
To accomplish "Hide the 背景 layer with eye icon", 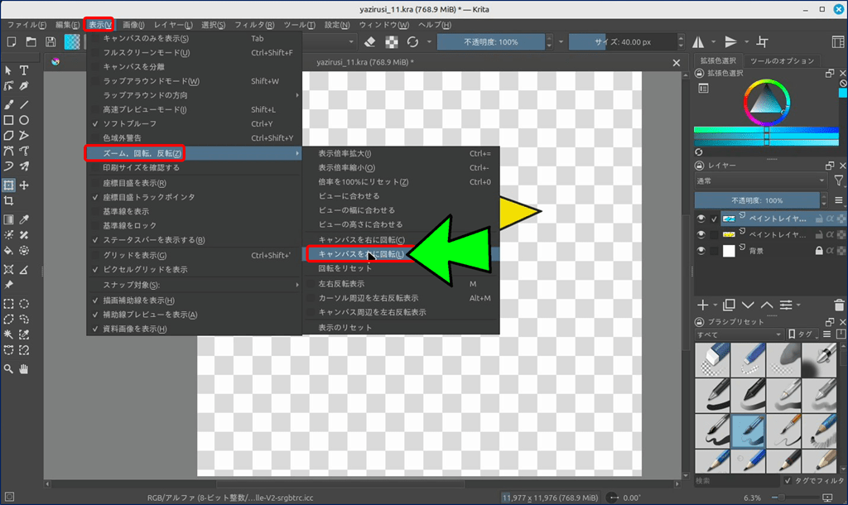I will point(701,251).
